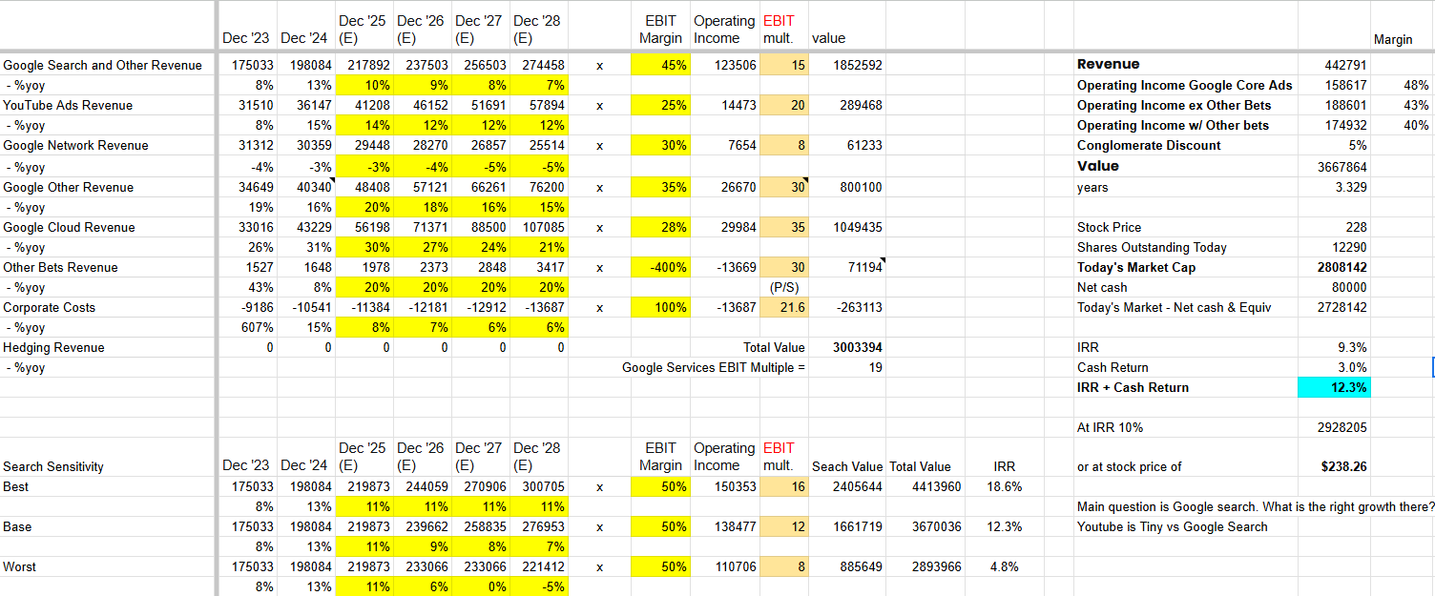Select the Value amount 3667864
Screen dimensions: 1435x596
(1334, 166)
